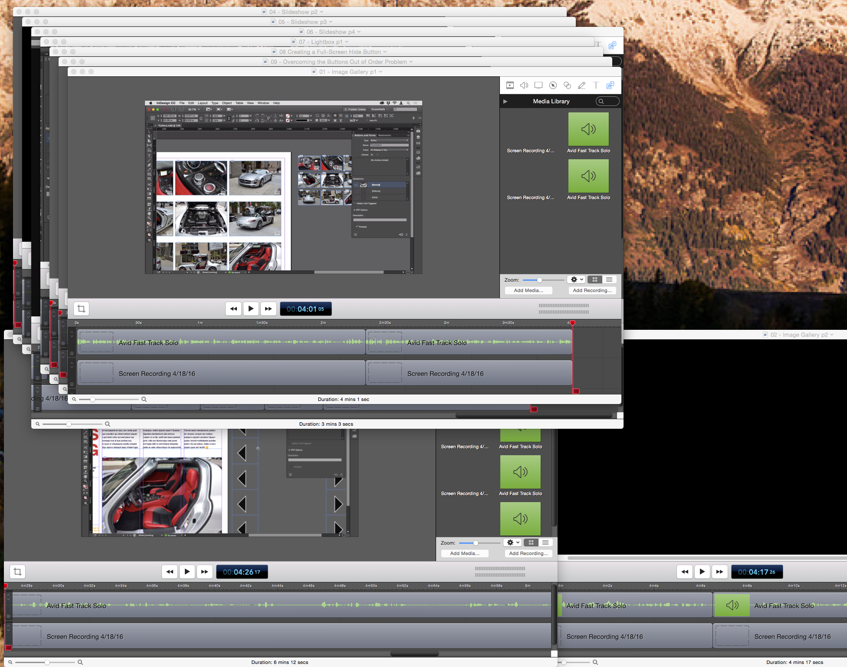Open Touch Callout overlapping circles icon

[x=567, y=85]
